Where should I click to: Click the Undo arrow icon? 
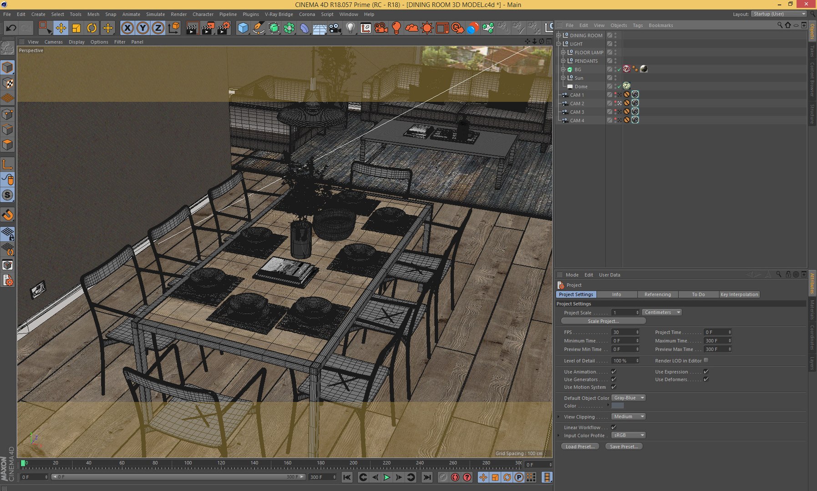pos(11,28)
